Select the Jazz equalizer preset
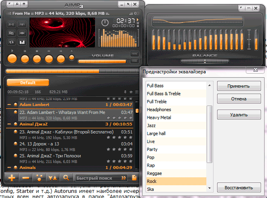The width and height of the screenshot is (267, 198). click(x=152, y=125)
